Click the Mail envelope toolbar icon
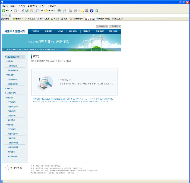The image size is (190, 183). click(65, 11)
